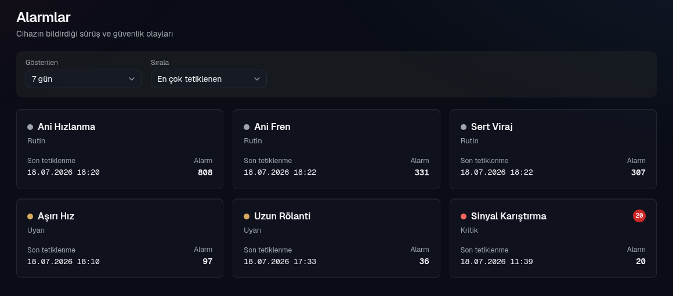Select the Uzun Rölanti card title
This screenshot has width=673, height=296.
coord(282,216)
